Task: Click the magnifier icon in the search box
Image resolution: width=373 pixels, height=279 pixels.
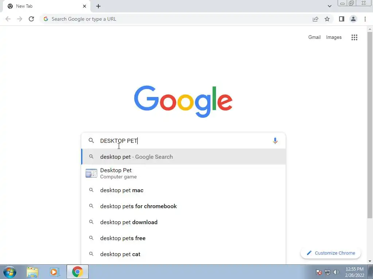Action: [91, 141]
